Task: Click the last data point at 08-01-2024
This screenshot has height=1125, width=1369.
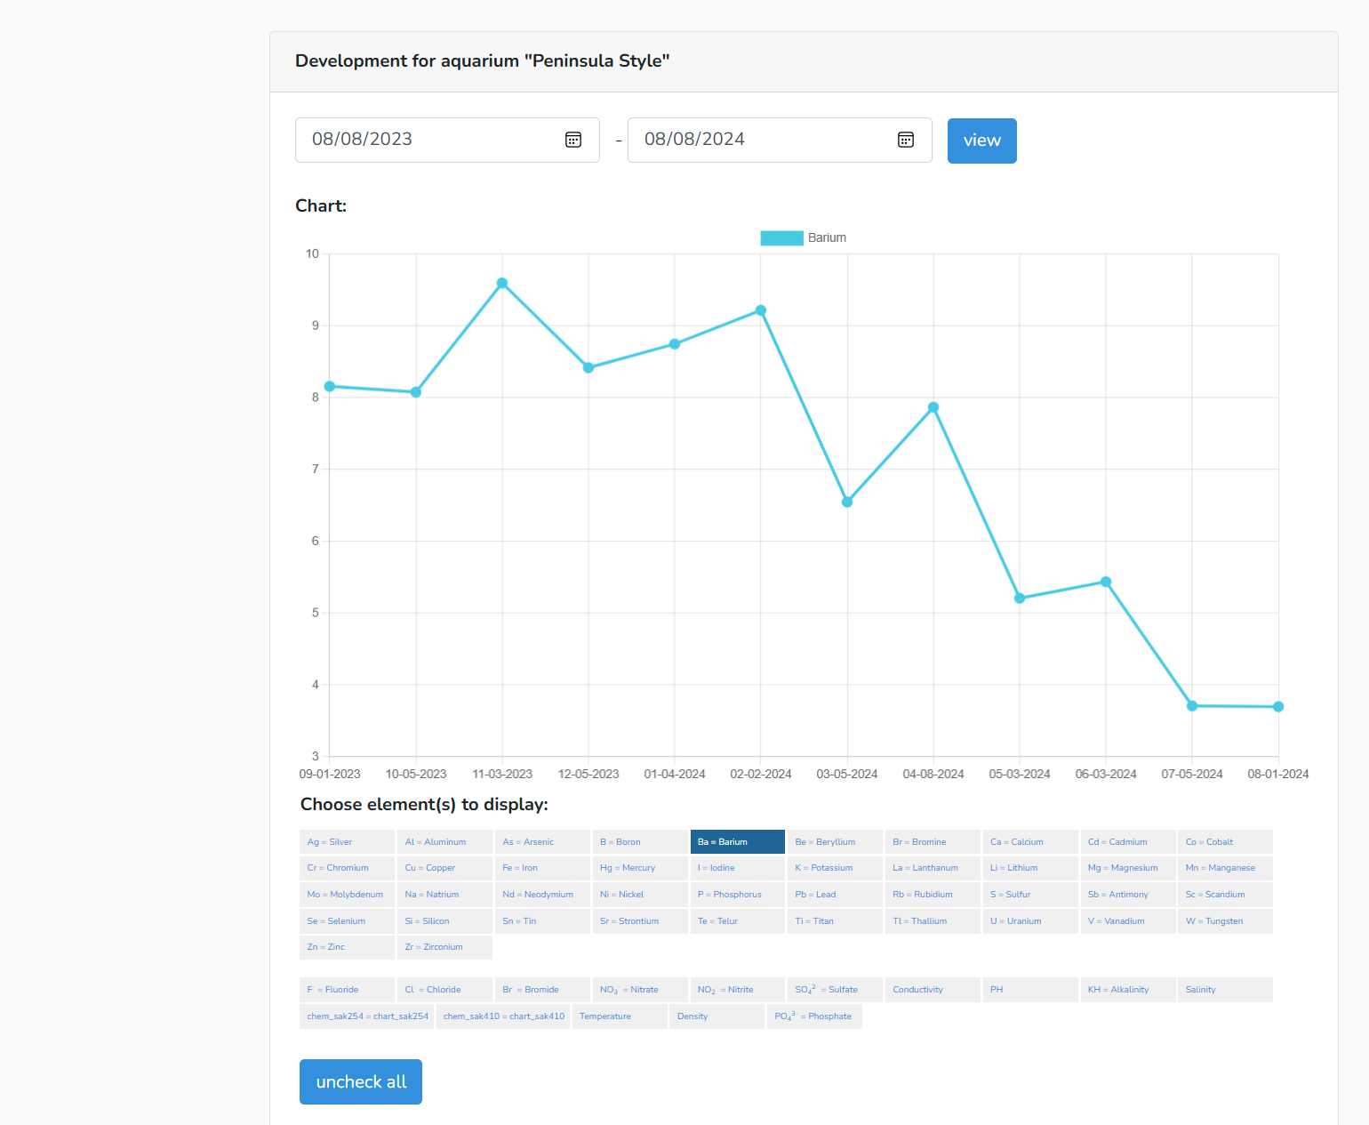Action: click(x=1278, y=707)
